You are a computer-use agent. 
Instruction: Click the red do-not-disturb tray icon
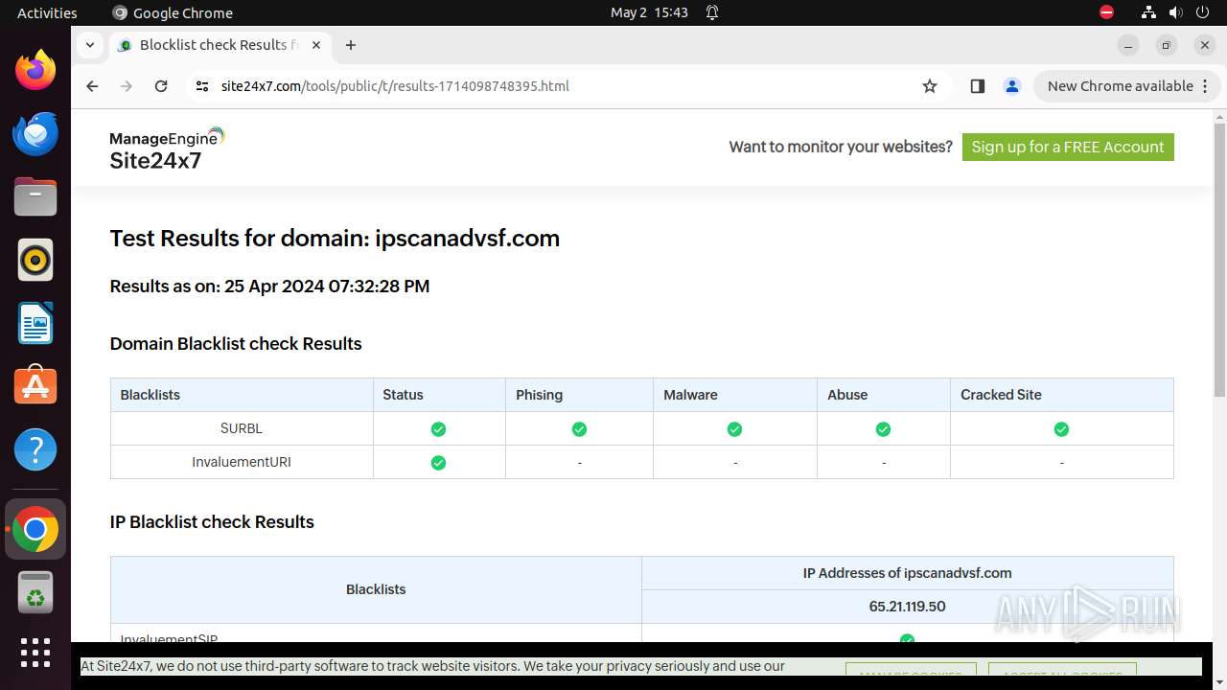click(x=1106, y=12)
